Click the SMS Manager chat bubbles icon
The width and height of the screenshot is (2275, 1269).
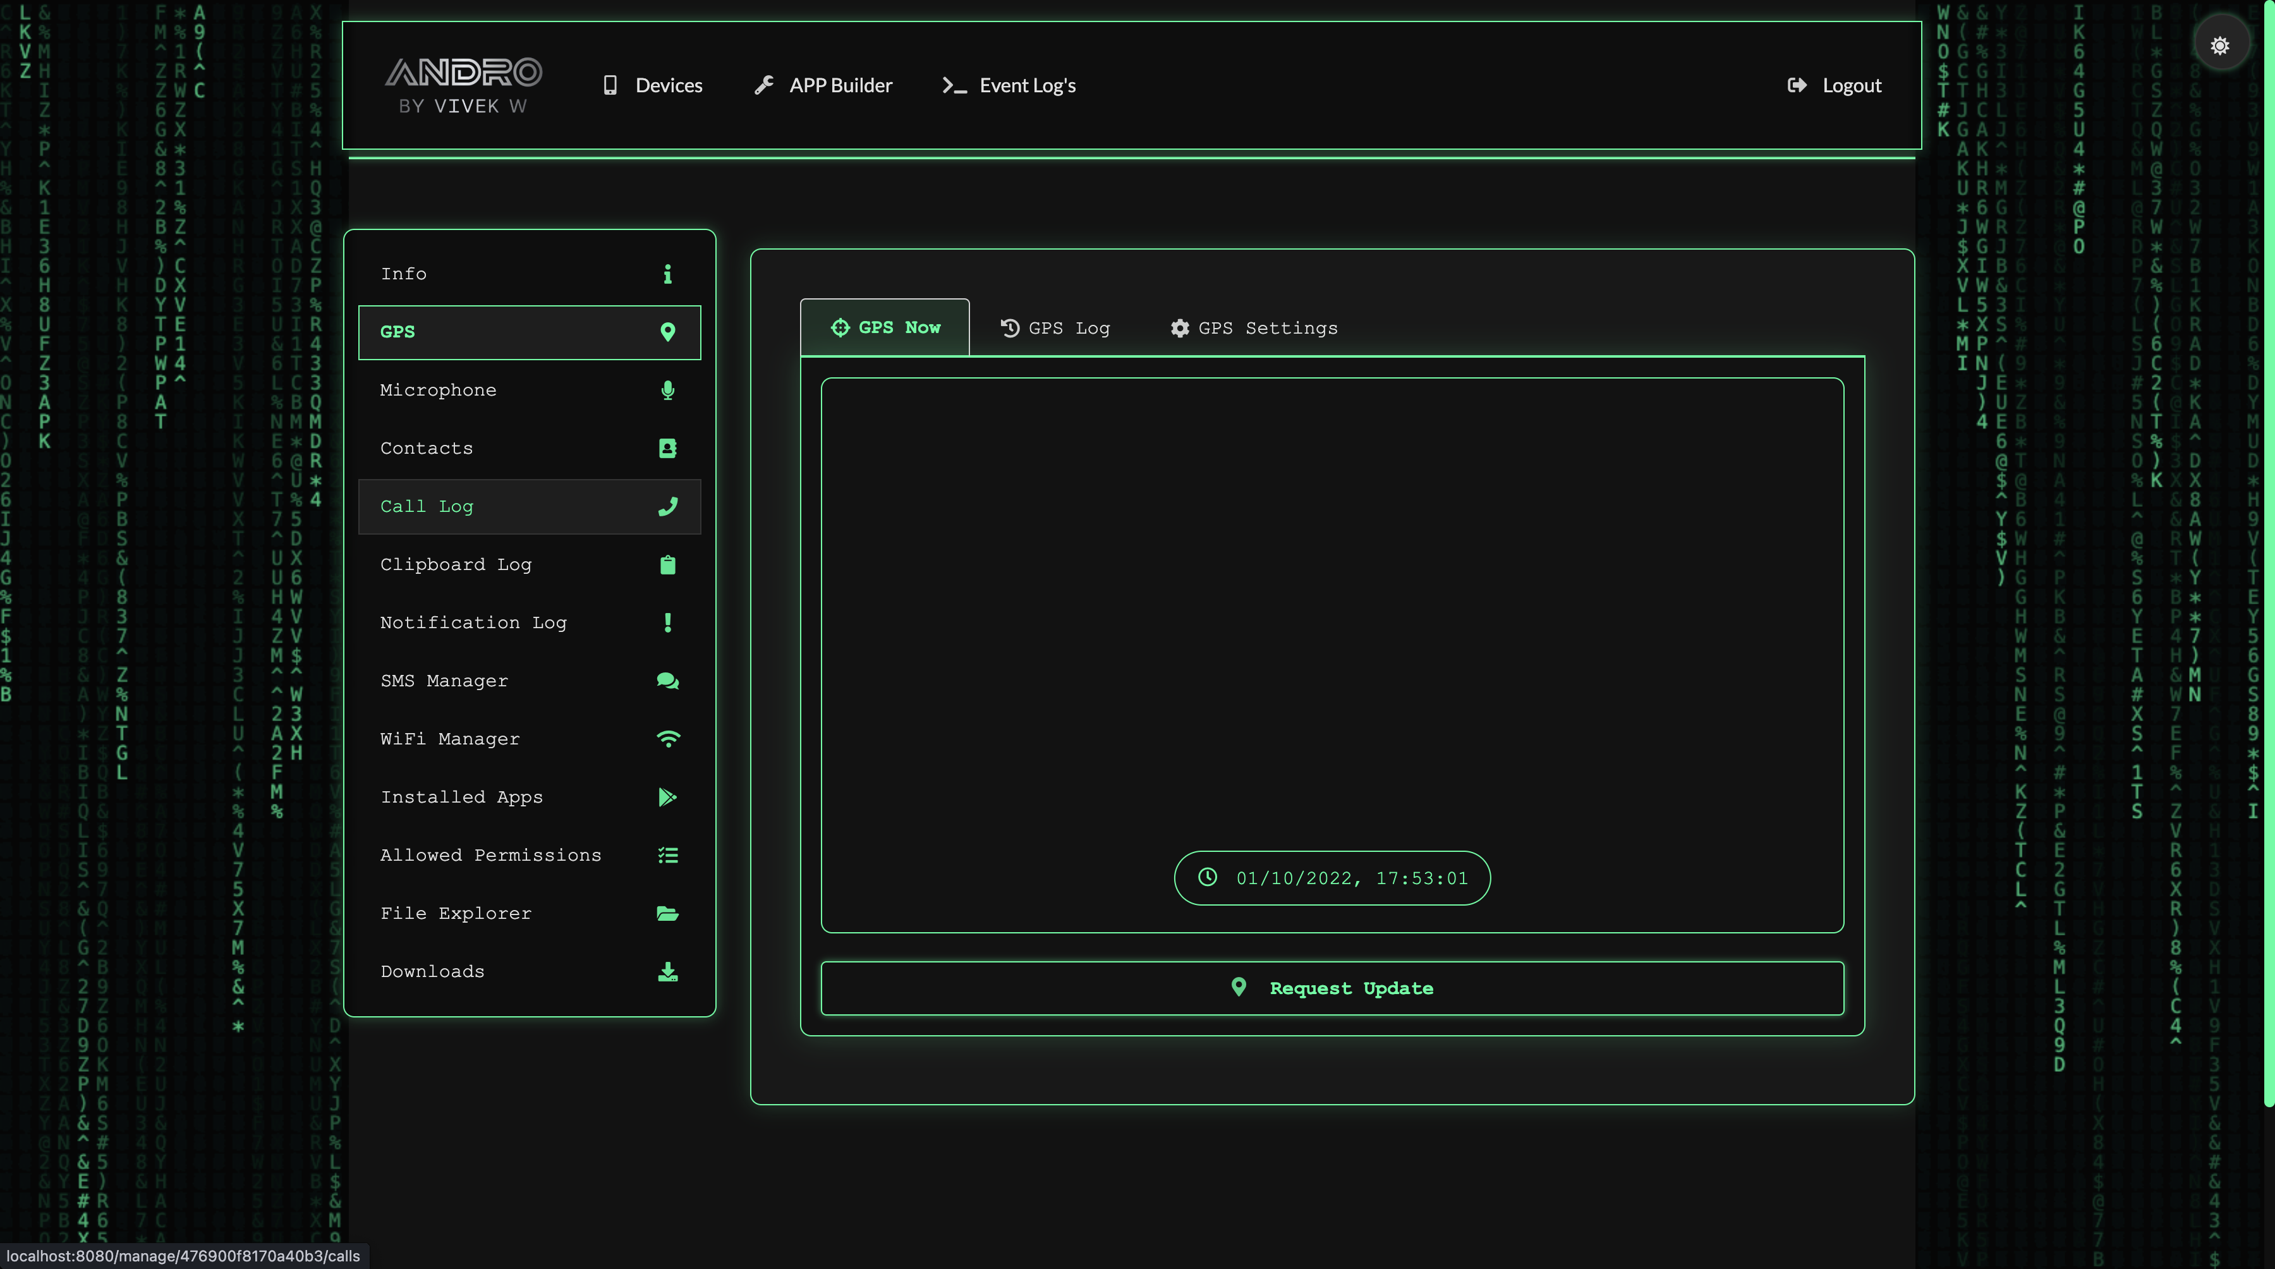pos(668,681)
